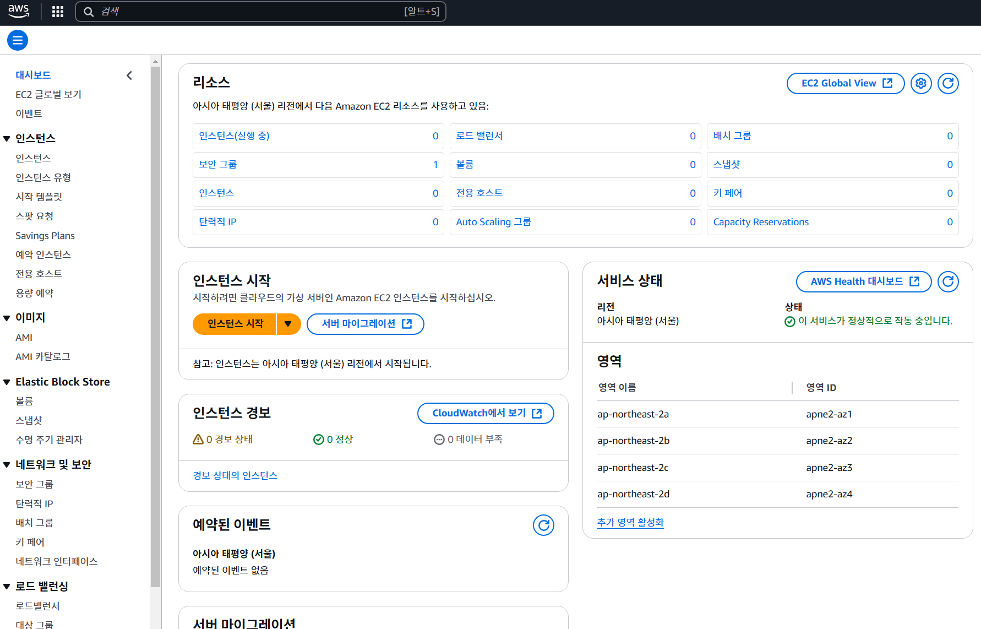Open the AWS Health 대시보드 button
Viewport: 981px width, 629px height.
click(x=864, y=281)
